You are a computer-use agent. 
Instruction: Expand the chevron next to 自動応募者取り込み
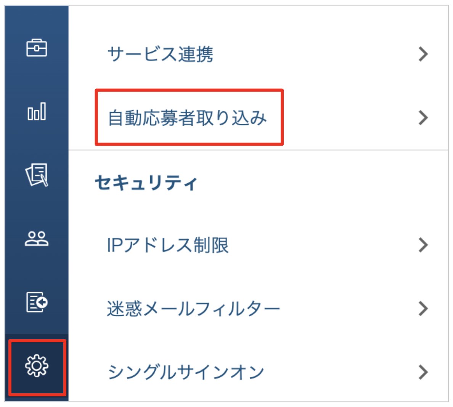[x=423, y=117]
